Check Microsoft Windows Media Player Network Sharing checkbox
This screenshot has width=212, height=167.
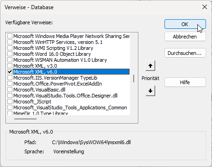click(x=10, y=36)
